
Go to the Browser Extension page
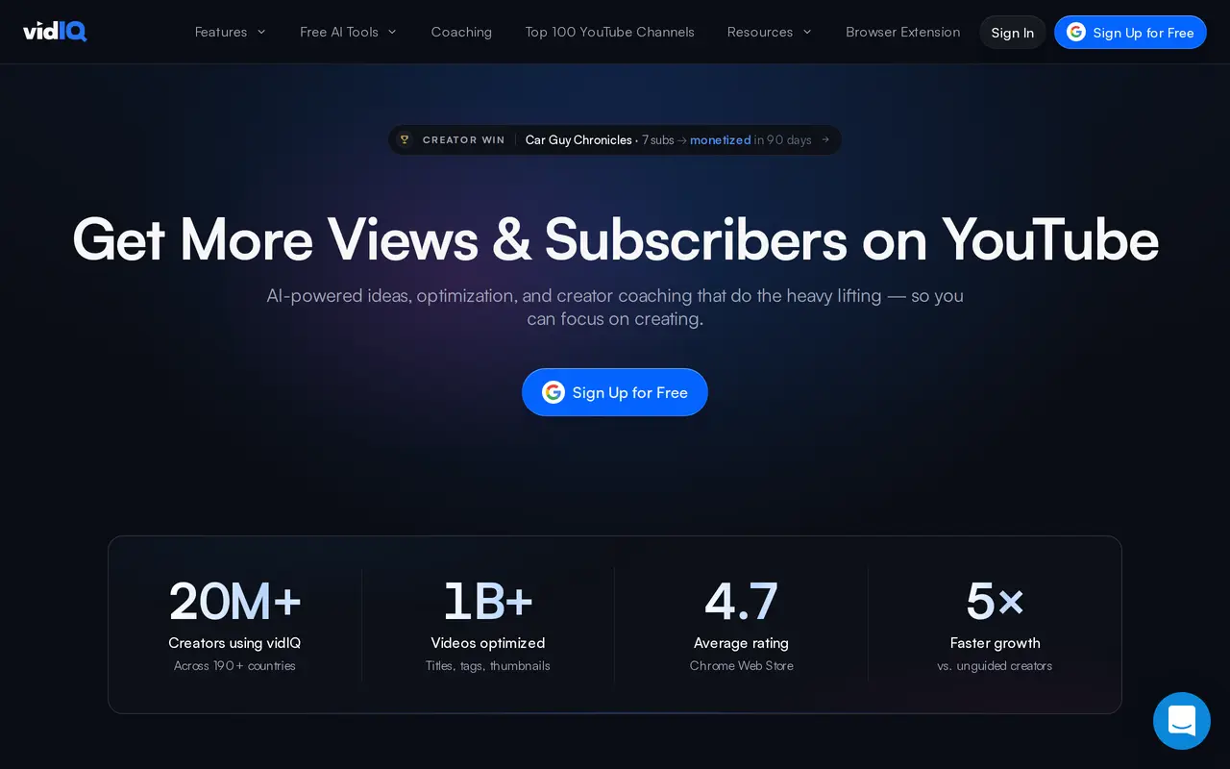902,32
